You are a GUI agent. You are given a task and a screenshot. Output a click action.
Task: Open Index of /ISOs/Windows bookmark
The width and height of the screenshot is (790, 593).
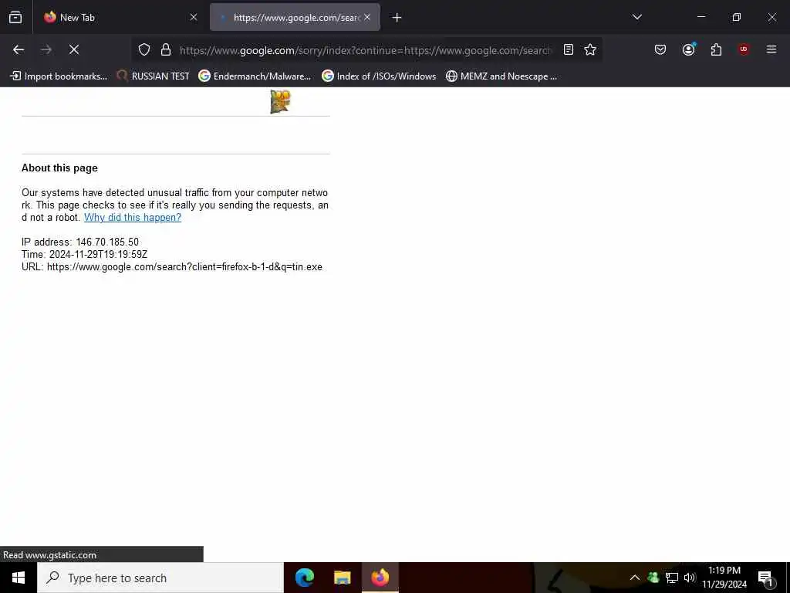pyautogui.click(x=379, y=76)
